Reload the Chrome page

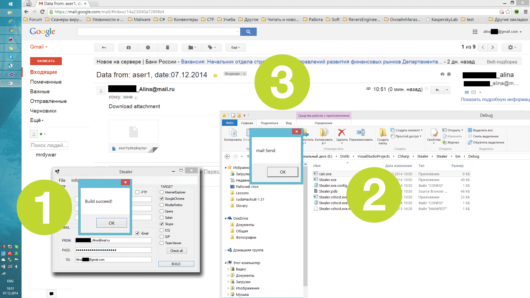pyautogui.click(x=42, y=12)
